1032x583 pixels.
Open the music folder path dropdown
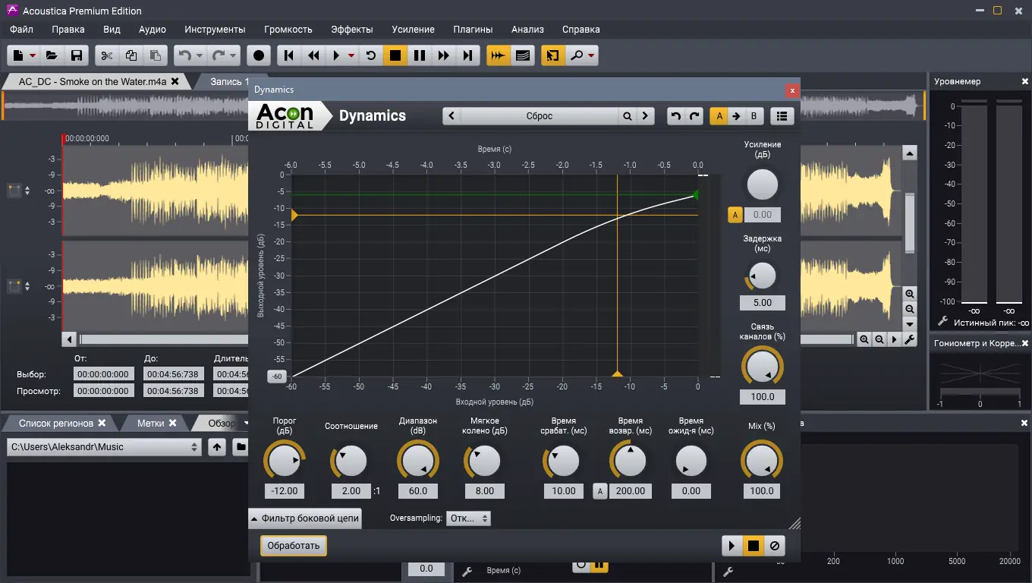click(x=193, y=446)
